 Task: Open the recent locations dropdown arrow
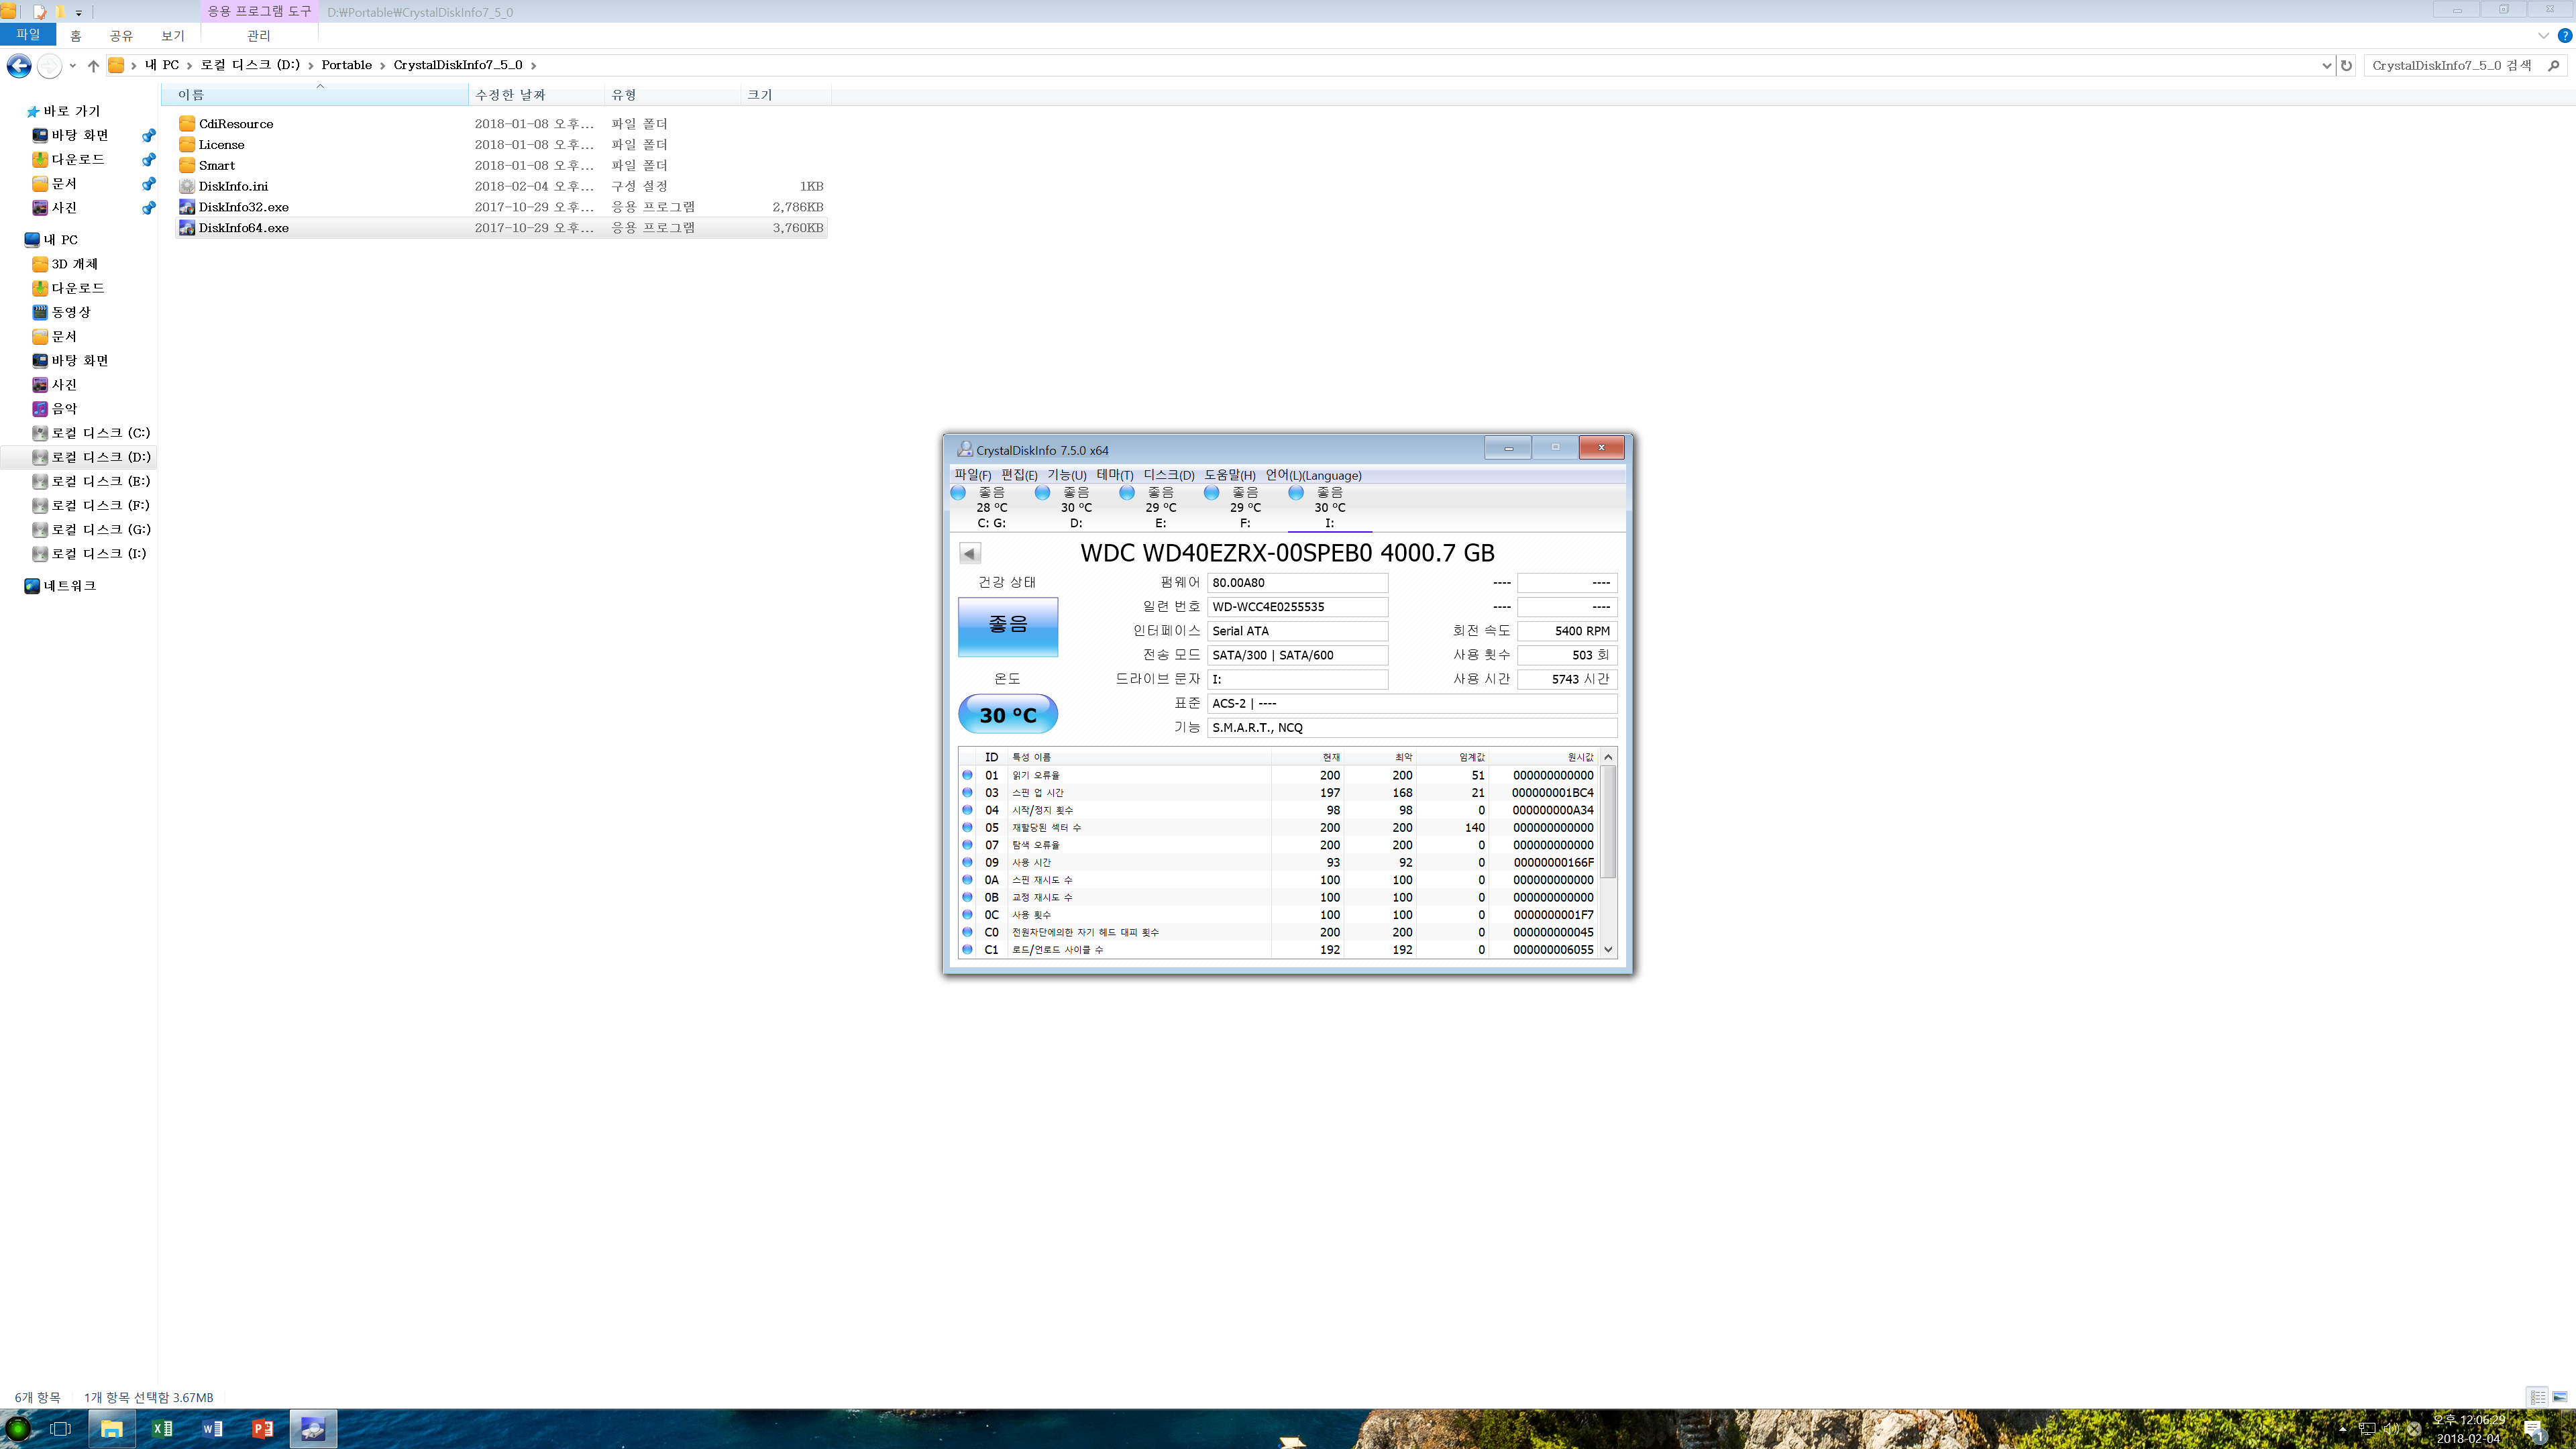coord(72,66)
